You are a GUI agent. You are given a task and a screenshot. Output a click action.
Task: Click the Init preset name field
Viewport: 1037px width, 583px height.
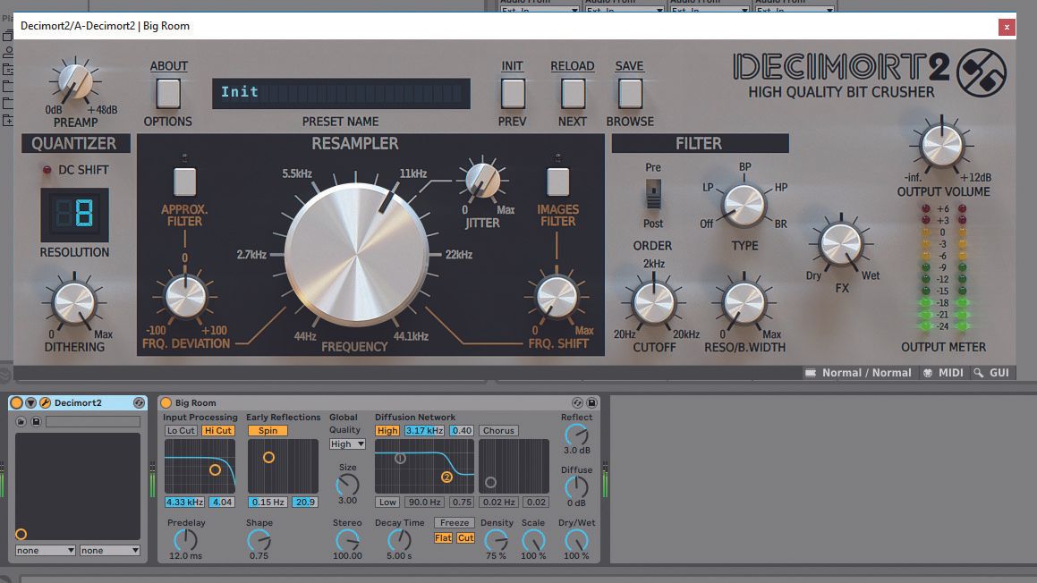pyautogui.click(x=340, y=91)
